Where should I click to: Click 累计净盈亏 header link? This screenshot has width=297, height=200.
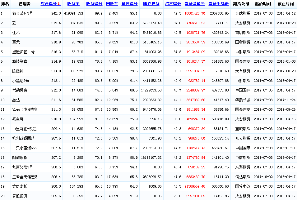pos(195,4)
